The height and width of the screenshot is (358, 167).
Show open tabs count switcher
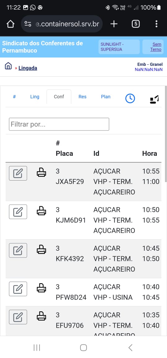pyautogui.click(x=136, y=24)
